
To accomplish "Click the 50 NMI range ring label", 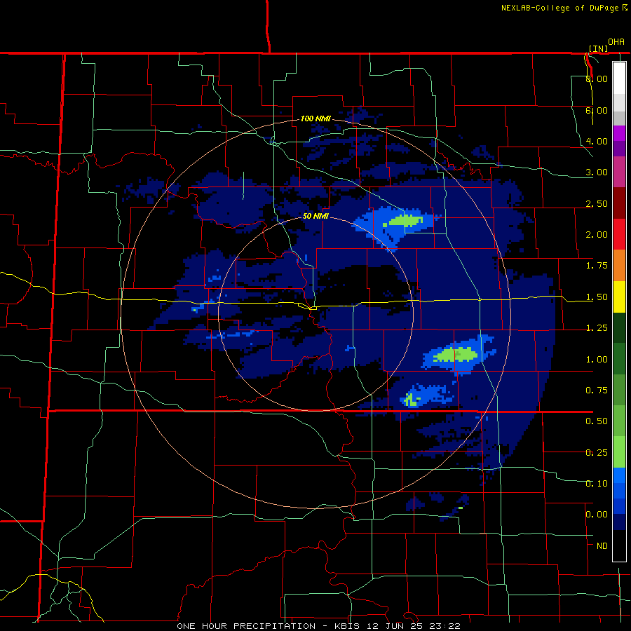I will tap(315, 216).
